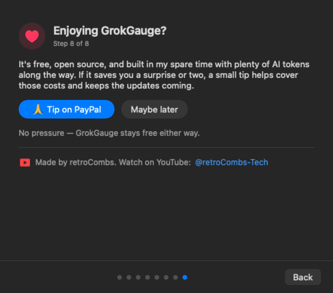This screenshot has width=333, height=293.
Task: Click the Tip on PayPal button
Action: click(x=67, y=109)
